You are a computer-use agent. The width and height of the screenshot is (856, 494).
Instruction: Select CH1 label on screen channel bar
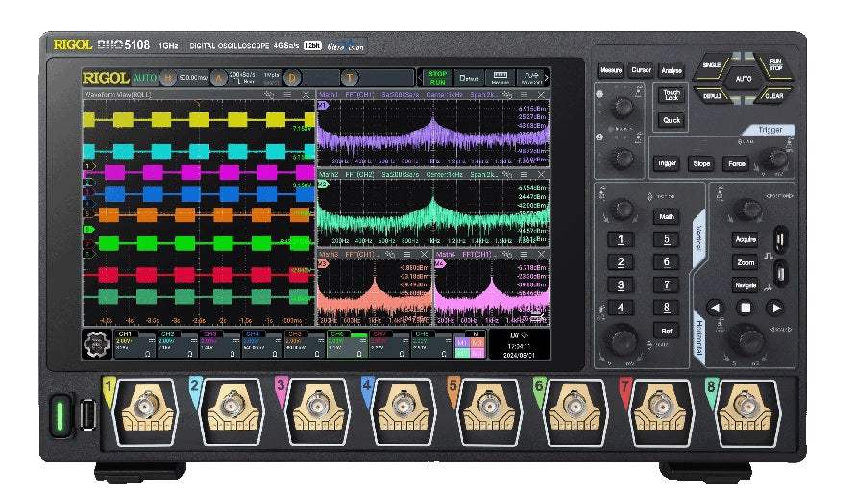coord(125,334)
